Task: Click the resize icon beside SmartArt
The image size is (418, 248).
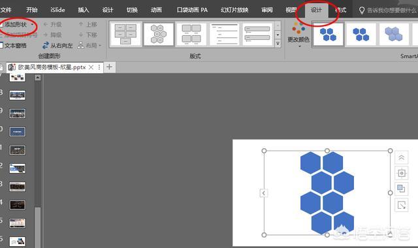Action: coord(401,205)
